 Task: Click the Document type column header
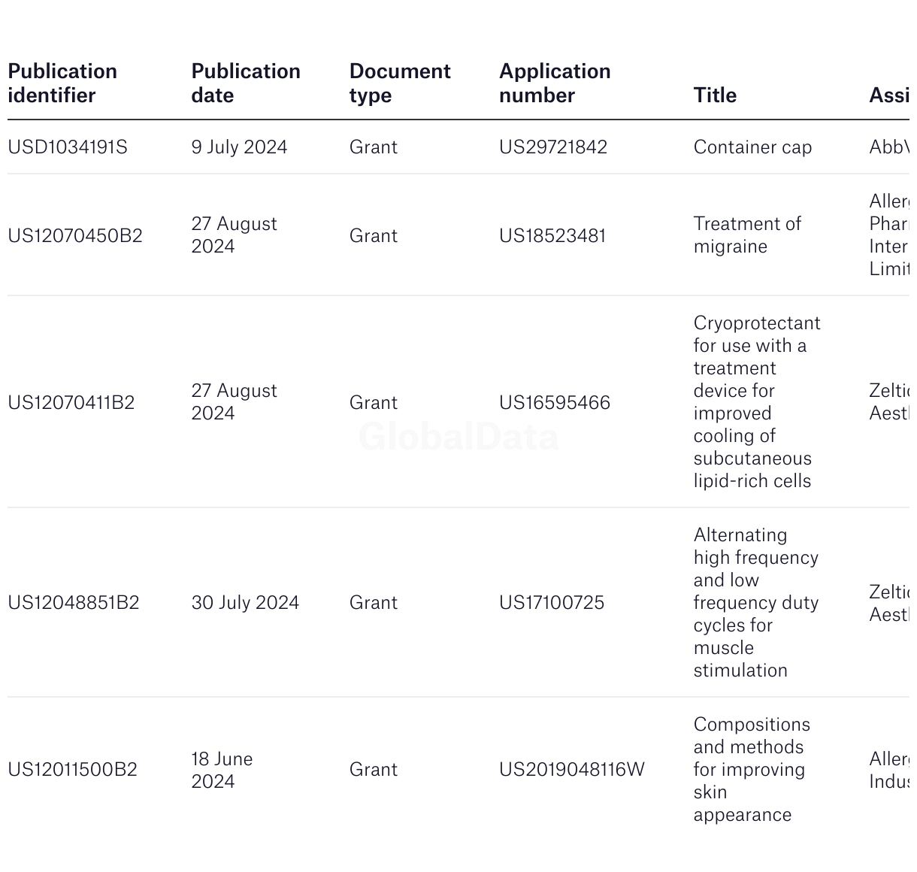click(400, 83)
